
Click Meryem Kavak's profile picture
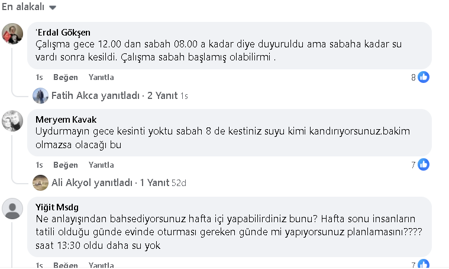pos(13,121)
